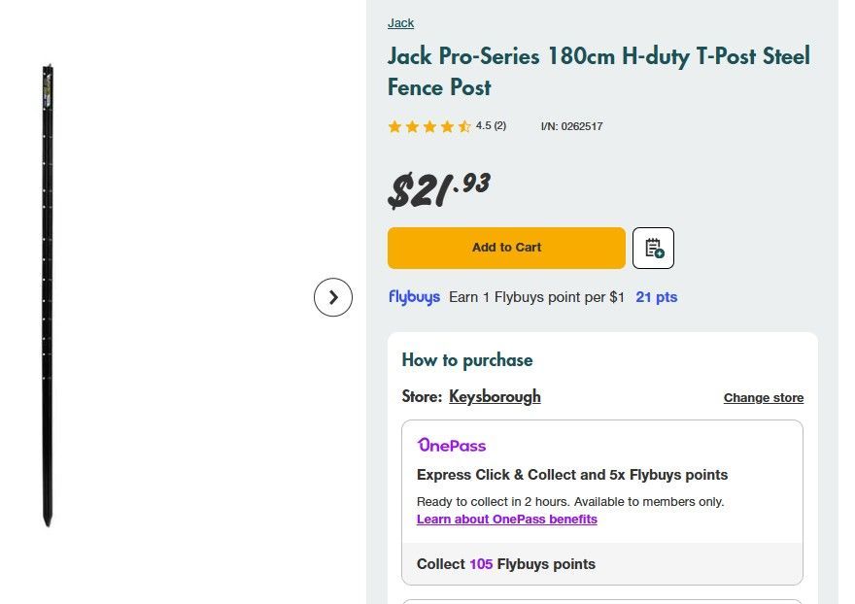Open the Keysborough store link

coord(495,396)
